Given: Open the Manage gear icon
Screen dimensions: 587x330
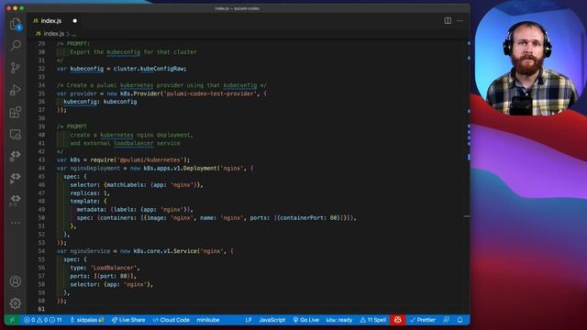Looking at the screenshot, I should 16,303.
